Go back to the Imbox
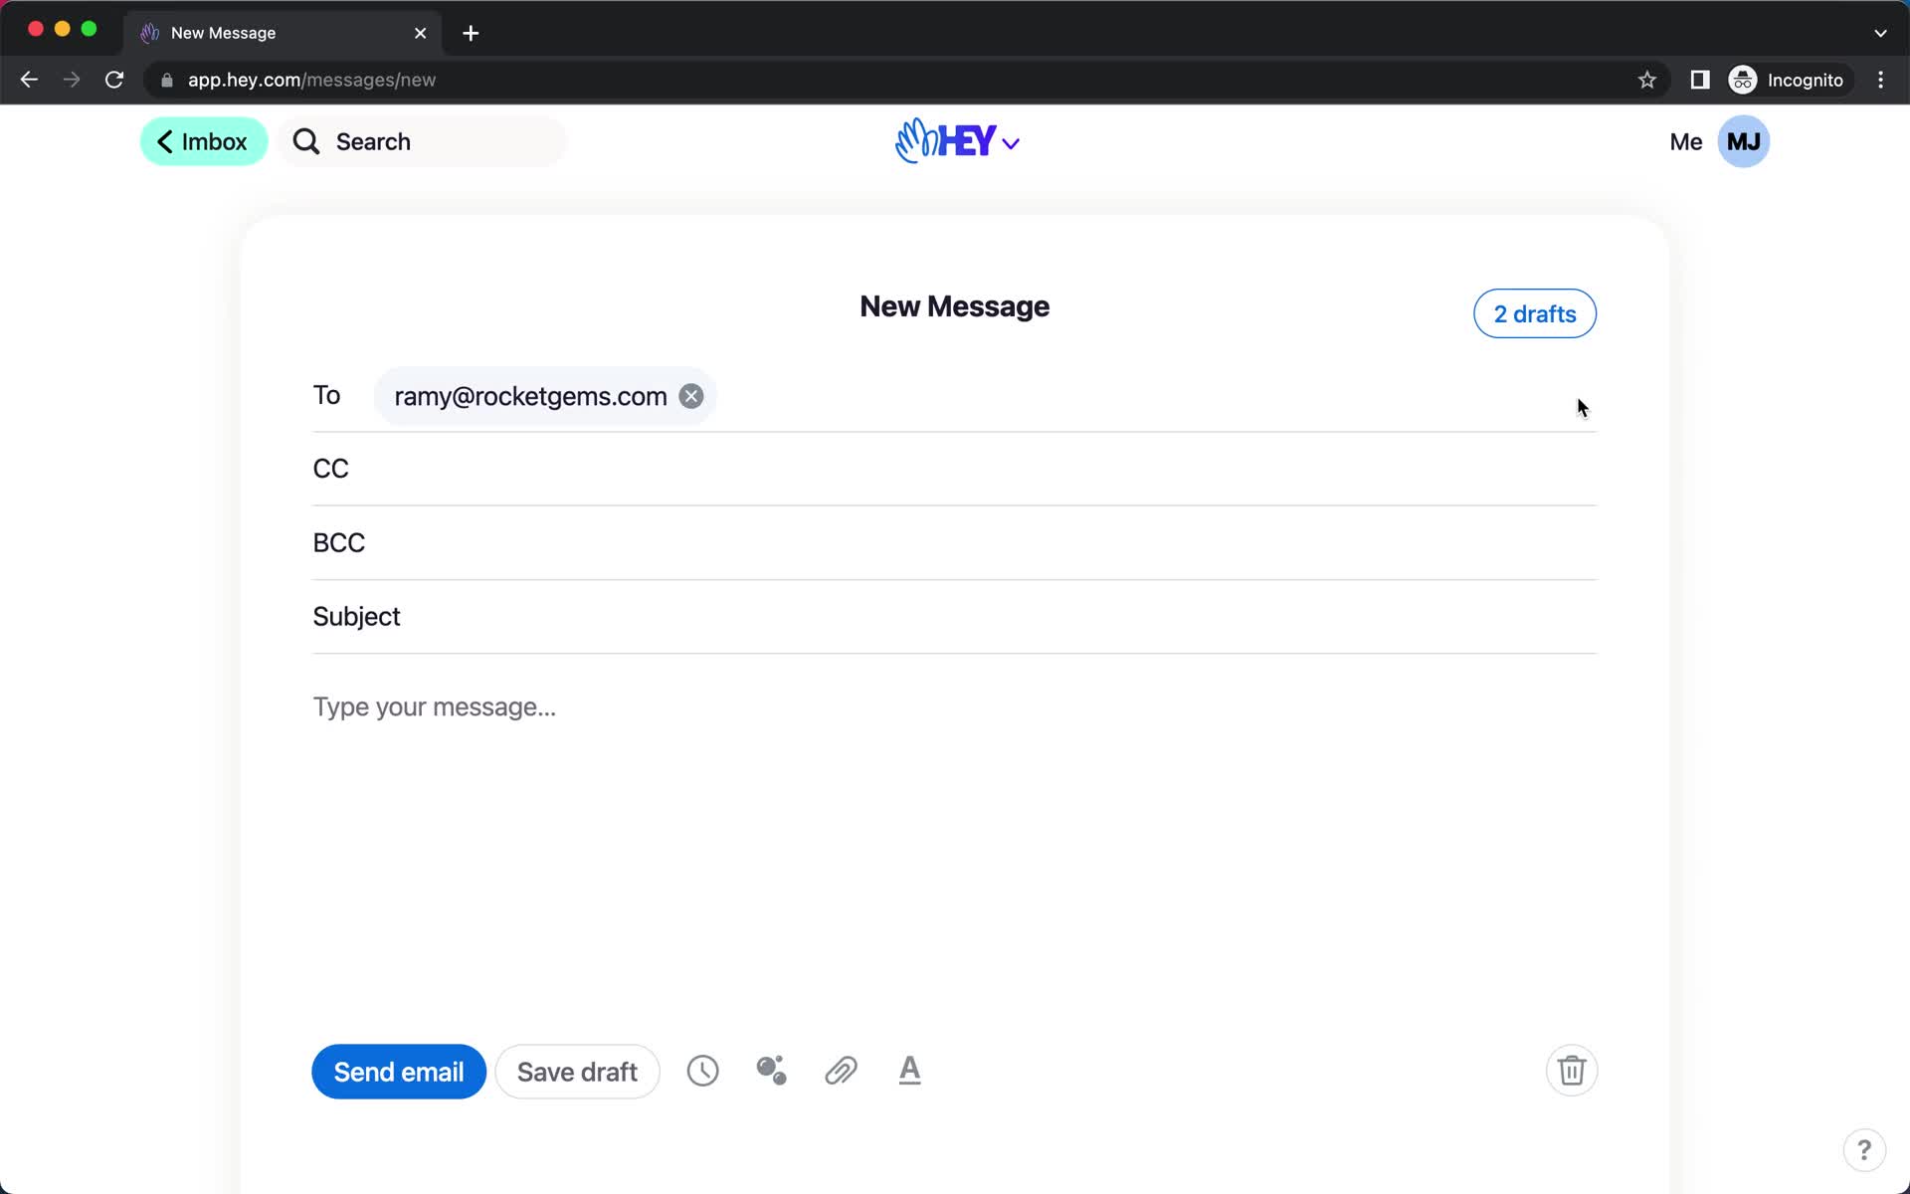Image resolution: width=1910 pixels, height=1194 pixels. [204, 141]
